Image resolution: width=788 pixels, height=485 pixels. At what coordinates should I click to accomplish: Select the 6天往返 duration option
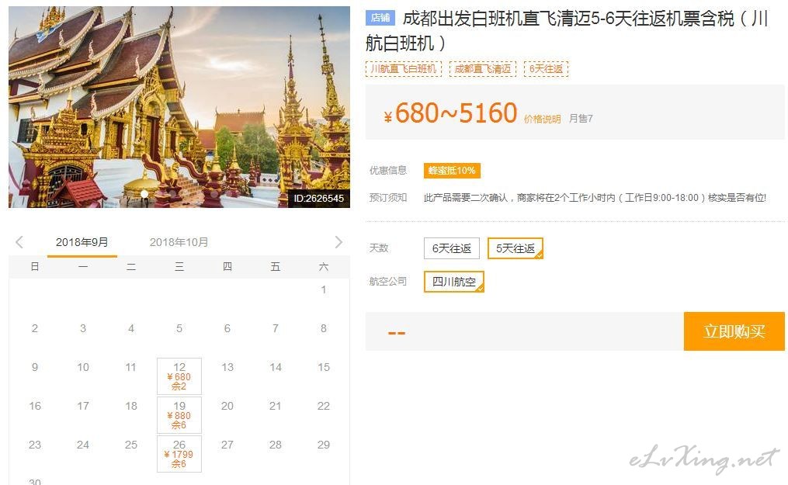(x=452, y=248)
